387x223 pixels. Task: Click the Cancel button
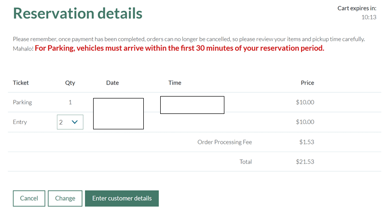click(x=29, y=198)
